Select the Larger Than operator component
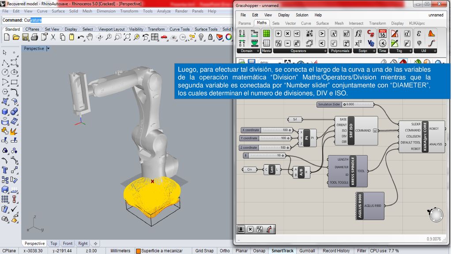The width and height of the screenshot is (452, 254). 322,34
